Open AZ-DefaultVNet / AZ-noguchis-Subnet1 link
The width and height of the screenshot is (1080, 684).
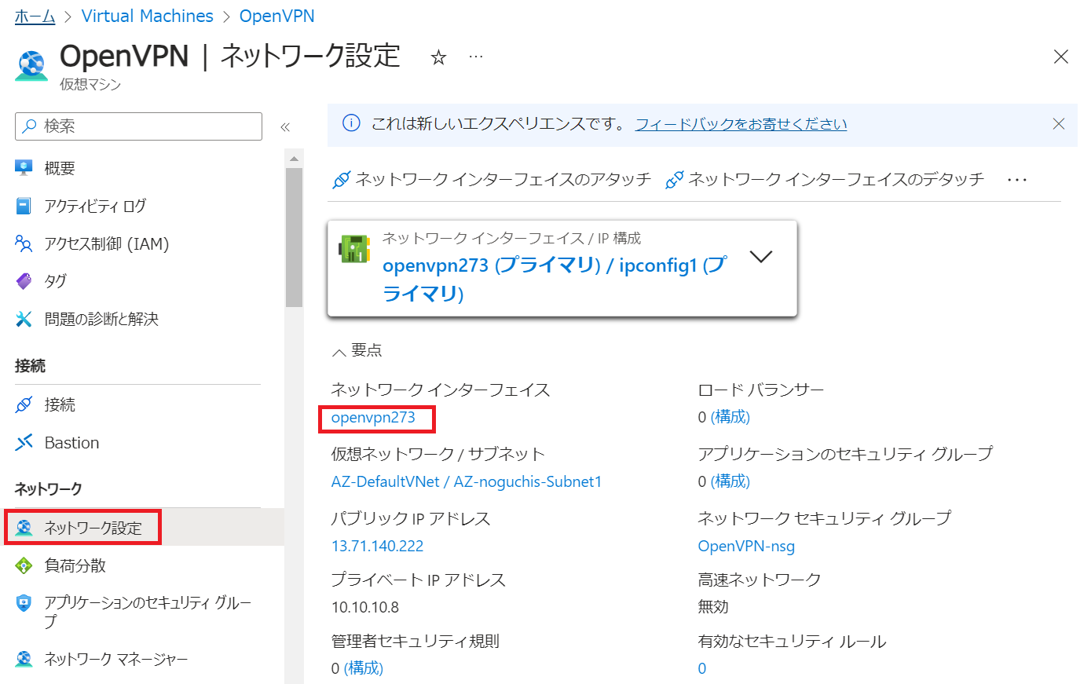(467, 481)
